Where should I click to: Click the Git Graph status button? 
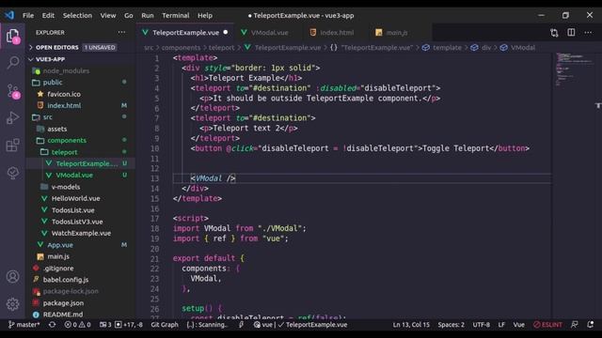[x=165, y=325]
